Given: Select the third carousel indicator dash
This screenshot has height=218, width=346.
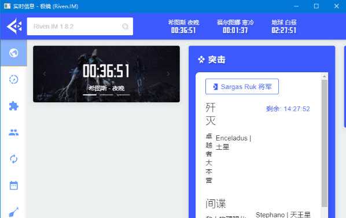Looking at the screenshot, I should click(123, 95).
